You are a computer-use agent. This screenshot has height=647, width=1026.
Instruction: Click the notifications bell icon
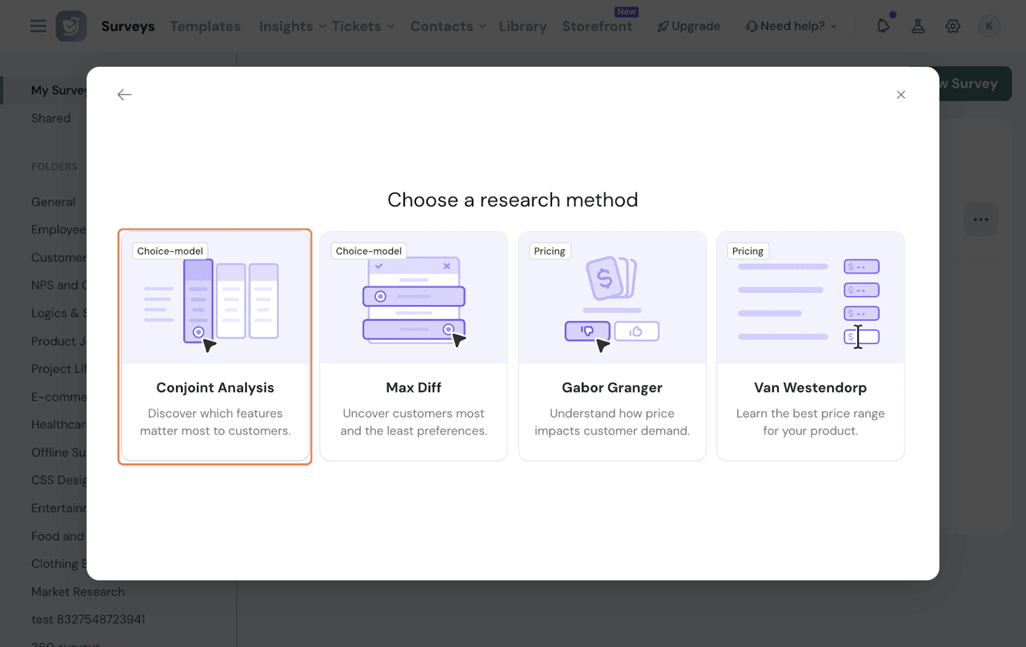883,26
